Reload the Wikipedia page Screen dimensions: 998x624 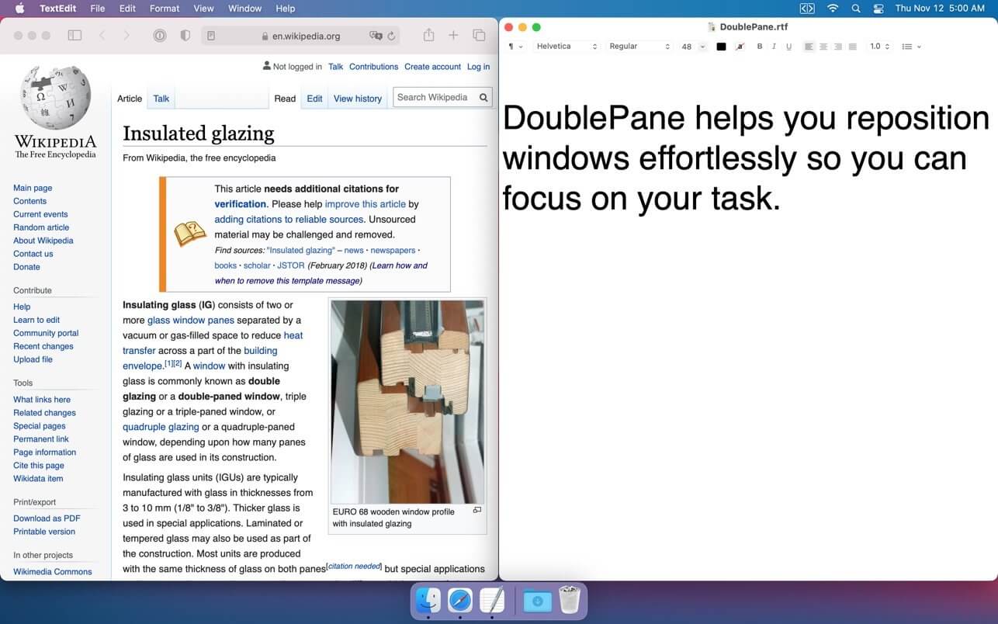click(x=392, y=36)
